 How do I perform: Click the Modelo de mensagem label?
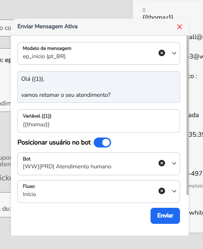[x=47, y=48]
